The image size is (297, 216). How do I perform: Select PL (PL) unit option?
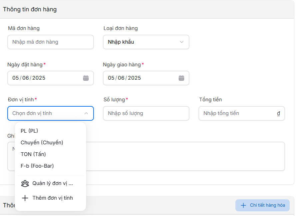tap(29, 131)
